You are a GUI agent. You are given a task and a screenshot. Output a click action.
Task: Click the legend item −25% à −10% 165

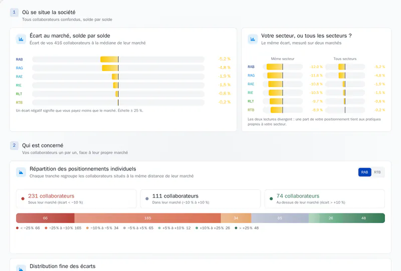click(x=63, y=228)
